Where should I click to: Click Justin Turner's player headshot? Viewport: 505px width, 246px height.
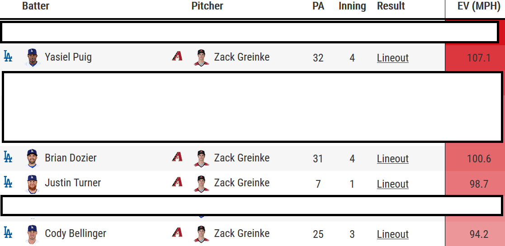[32, 184]
